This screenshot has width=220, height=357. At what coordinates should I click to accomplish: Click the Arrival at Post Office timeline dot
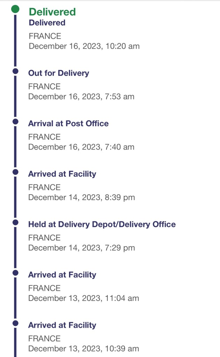(x=15, y=121)
